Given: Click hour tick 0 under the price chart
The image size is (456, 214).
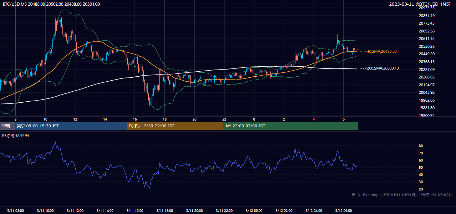Looking at the screenshot, I should coord(254,119).
